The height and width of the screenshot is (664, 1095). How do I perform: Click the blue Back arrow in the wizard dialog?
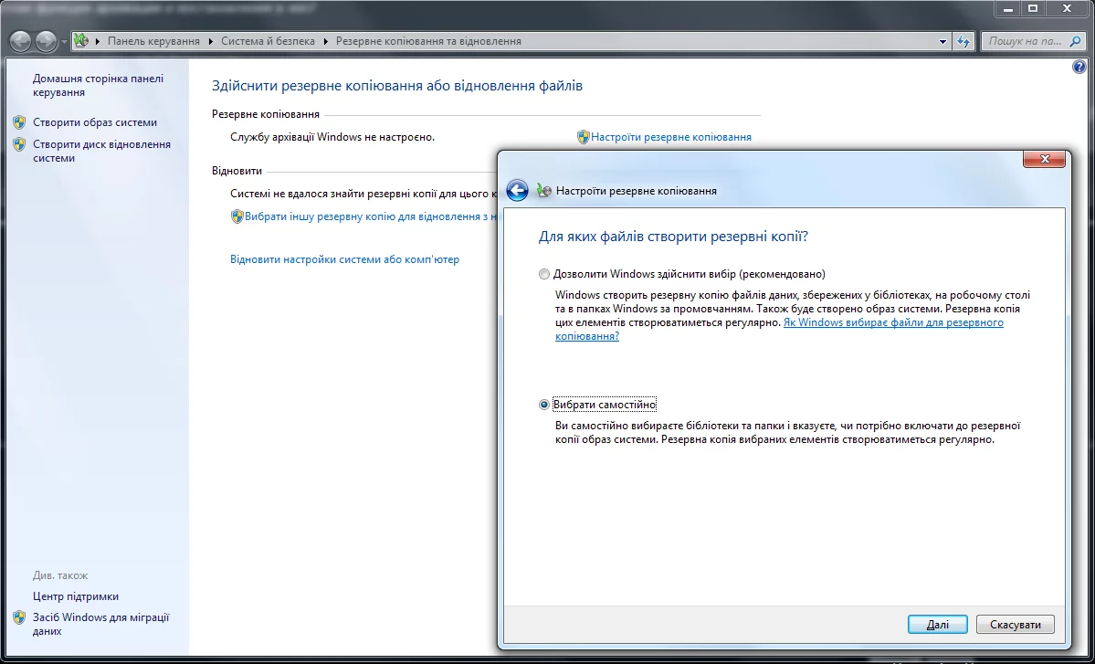click(517, 190)
